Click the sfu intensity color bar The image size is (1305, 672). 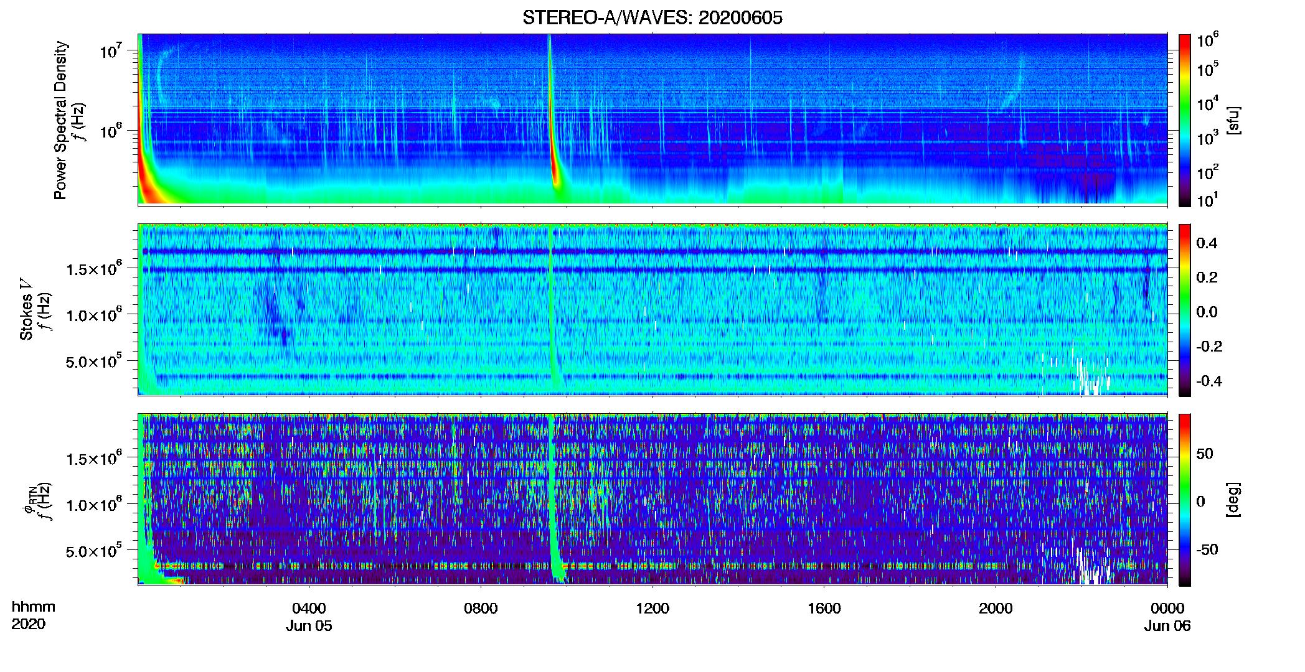[1185, 120]
